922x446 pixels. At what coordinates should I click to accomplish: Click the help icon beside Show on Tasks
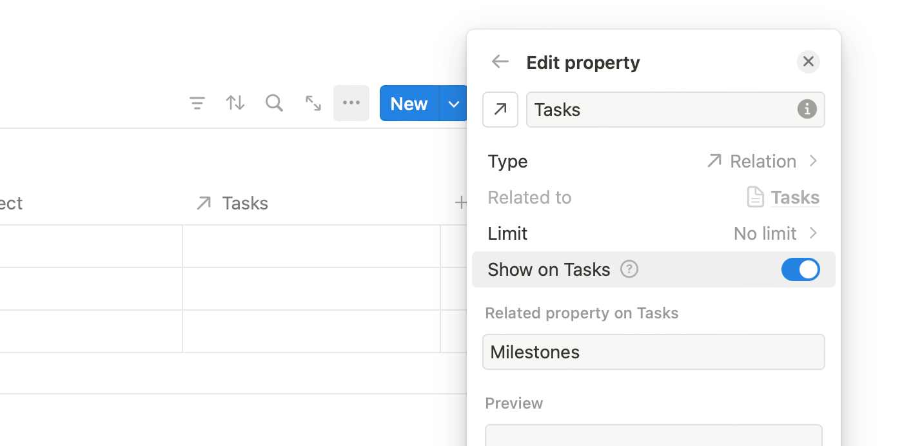629,269
